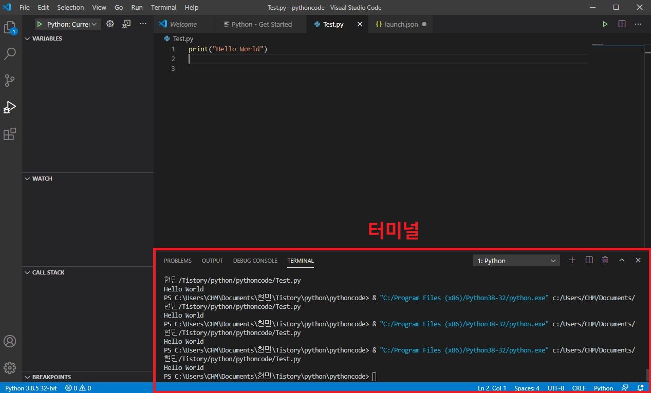
Task: Open the Explorer view in activity bar
Action: 10,27
